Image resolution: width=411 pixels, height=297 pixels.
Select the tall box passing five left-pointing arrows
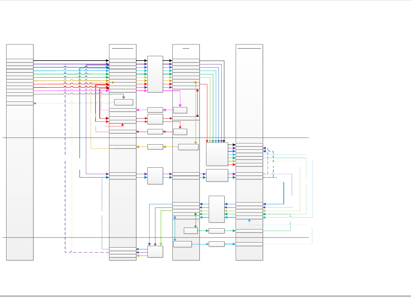[217, 209]
